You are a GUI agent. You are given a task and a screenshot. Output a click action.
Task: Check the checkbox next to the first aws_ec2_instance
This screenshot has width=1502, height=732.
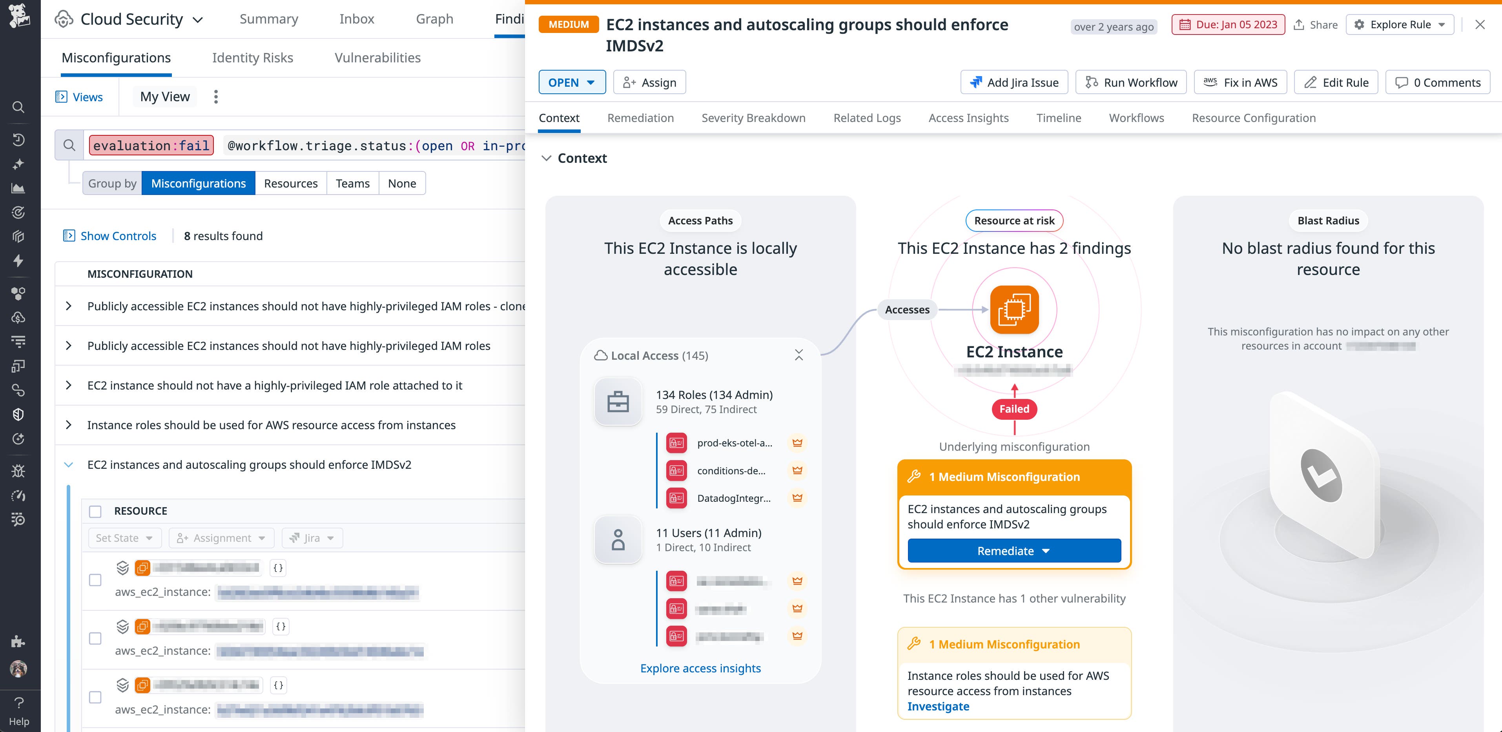(95, 581)
